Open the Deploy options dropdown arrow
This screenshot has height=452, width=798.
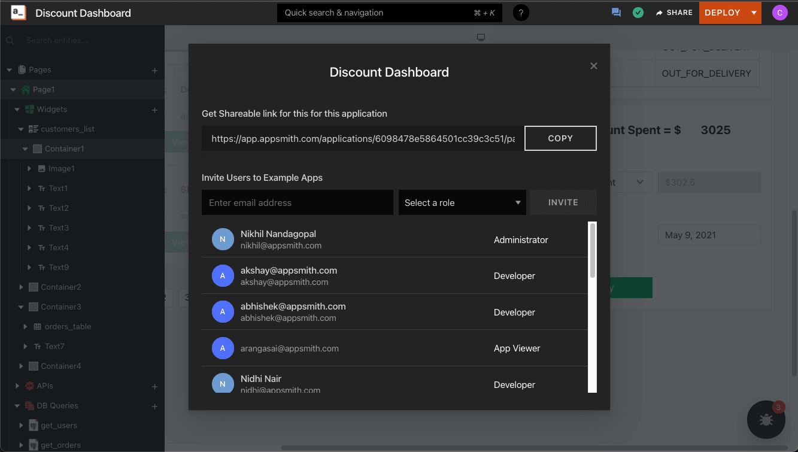pos(754,13)
